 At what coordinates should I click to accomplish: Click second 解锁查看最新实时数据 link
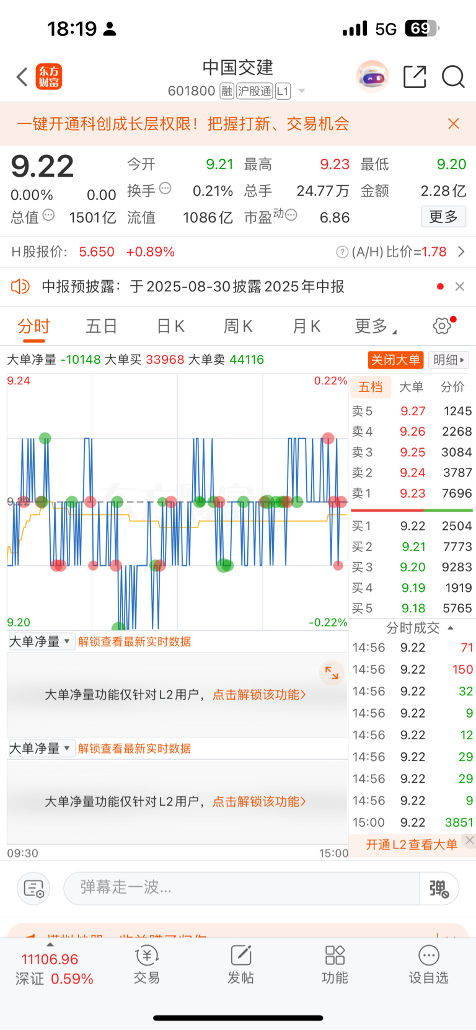(134, 748)
